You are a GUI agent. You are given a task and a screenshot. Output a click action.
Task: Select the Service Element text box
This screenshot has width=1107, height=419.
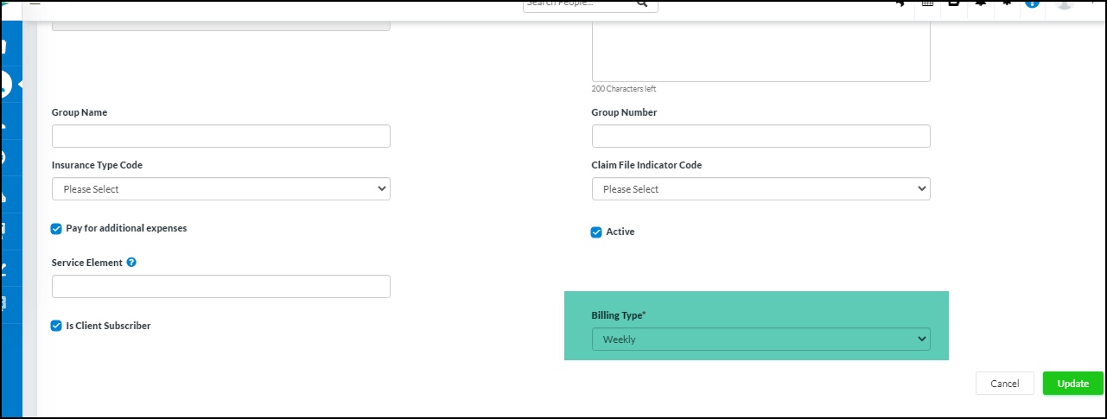[221, 287]
